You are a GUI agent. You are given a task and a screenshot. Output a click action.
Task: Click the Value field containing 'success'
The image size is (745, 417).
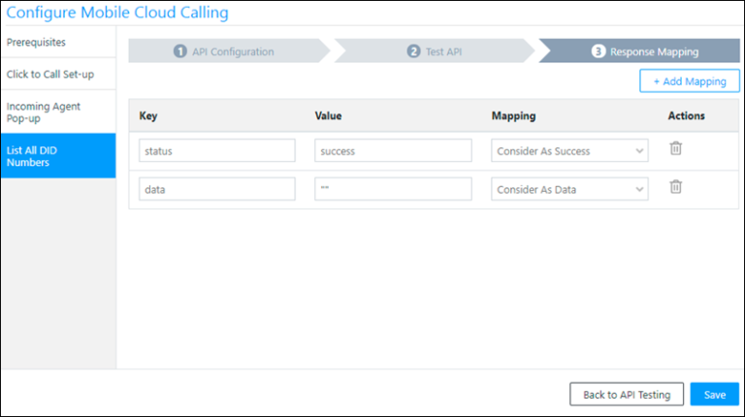(393, 150)
